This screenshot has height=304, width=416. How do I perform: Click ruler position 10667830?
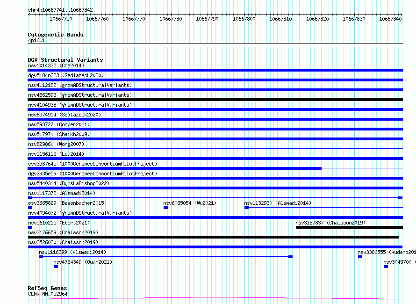[x=354, y=19]
